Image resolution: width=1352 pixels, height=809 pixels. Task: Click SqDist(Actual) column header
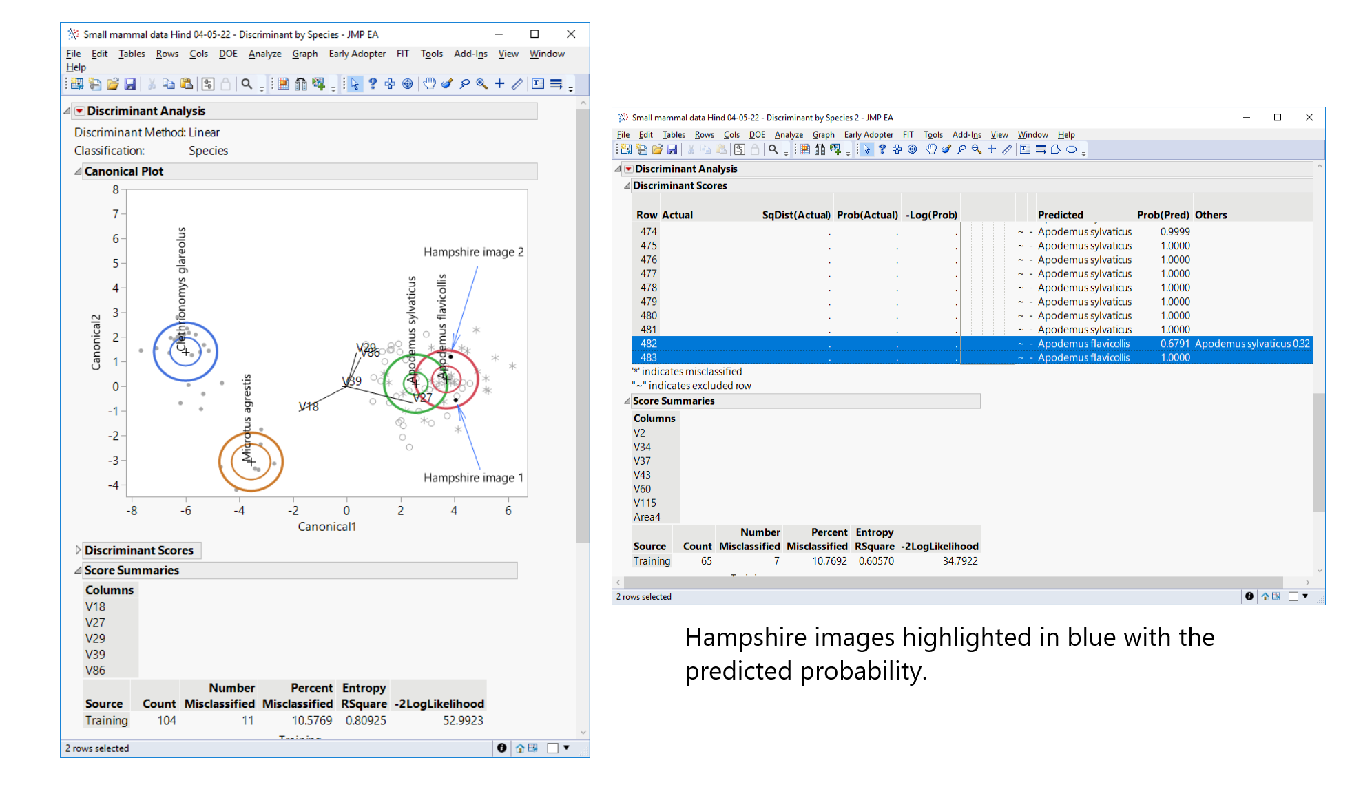click(x=796, y=215)
